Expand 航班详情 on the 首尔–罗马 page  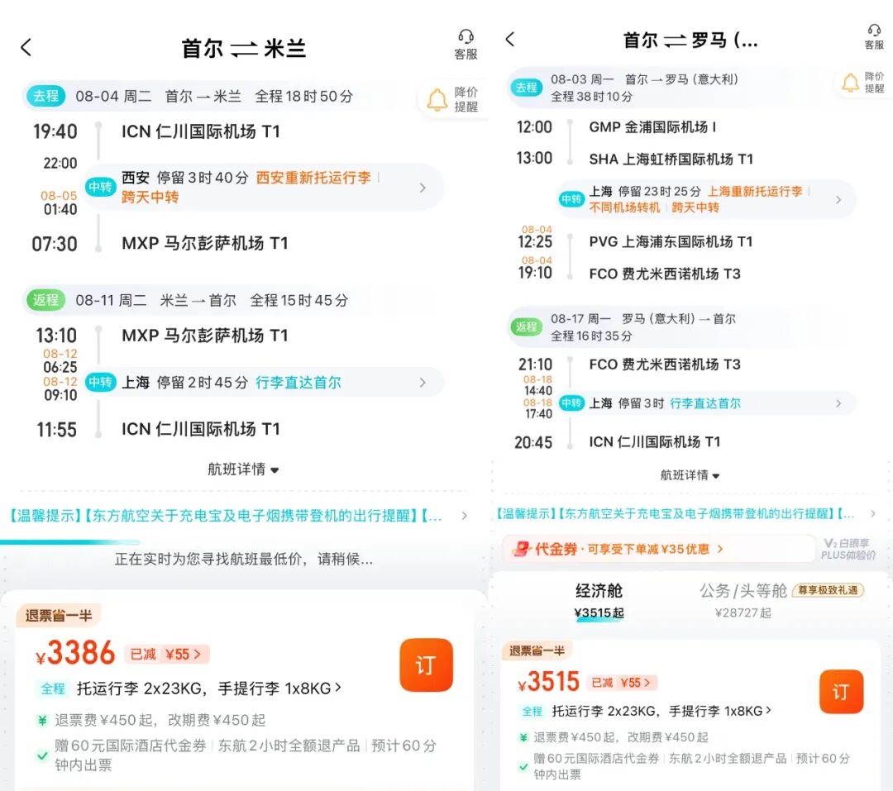690,475
